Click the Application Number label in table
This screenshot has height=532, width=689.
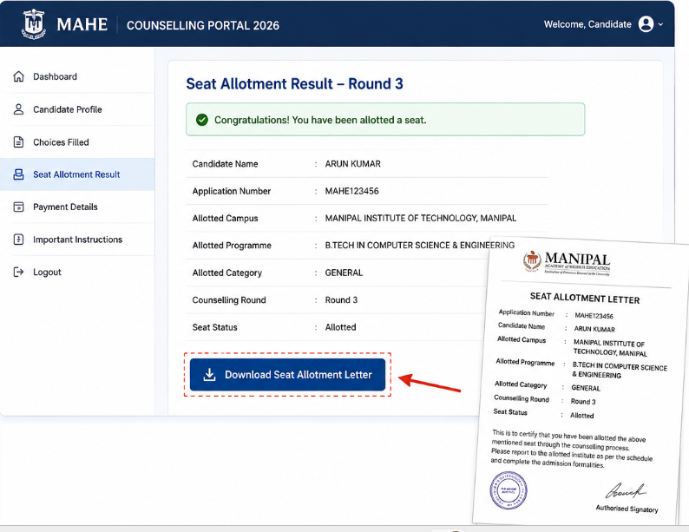tap(232, 191)
